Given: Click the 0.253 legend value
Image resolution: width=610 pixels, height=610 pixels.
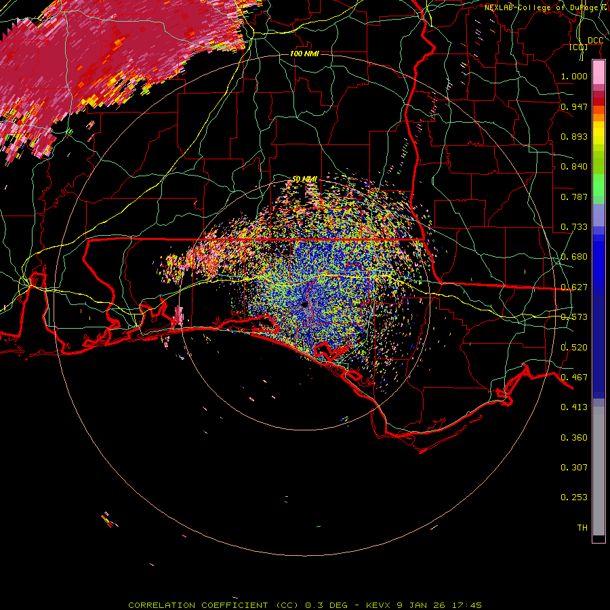Looking at the screenshot, I should [574, 497].
